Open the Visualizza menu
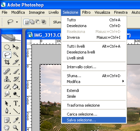This screenshot has width=140, height=131. click(x=102, y=12)
